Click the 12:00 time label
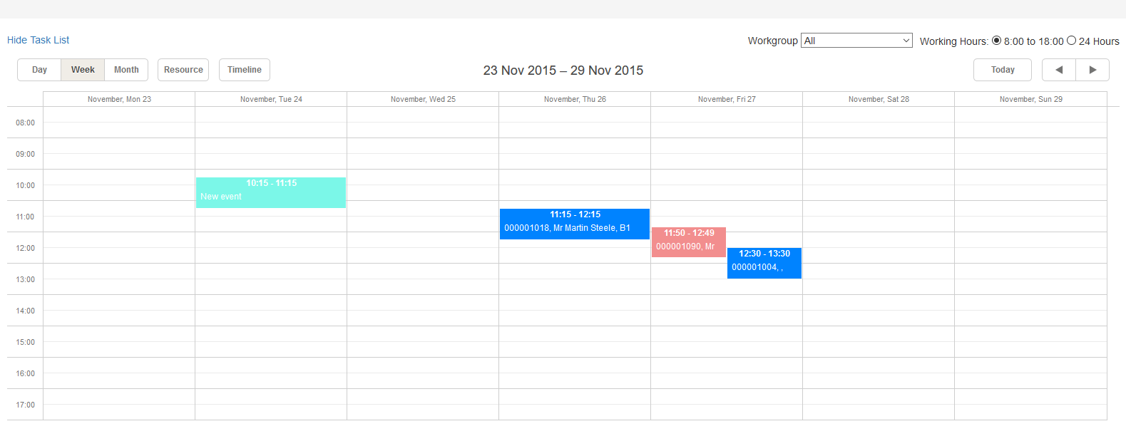Screen dimensions: 1126x446 tap(25, 248)
